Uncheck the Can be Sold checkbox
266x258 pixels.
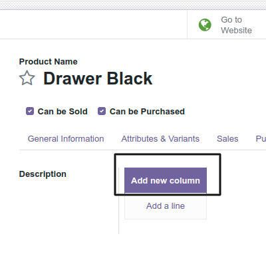pyautogui.click(x=30, y=111)
